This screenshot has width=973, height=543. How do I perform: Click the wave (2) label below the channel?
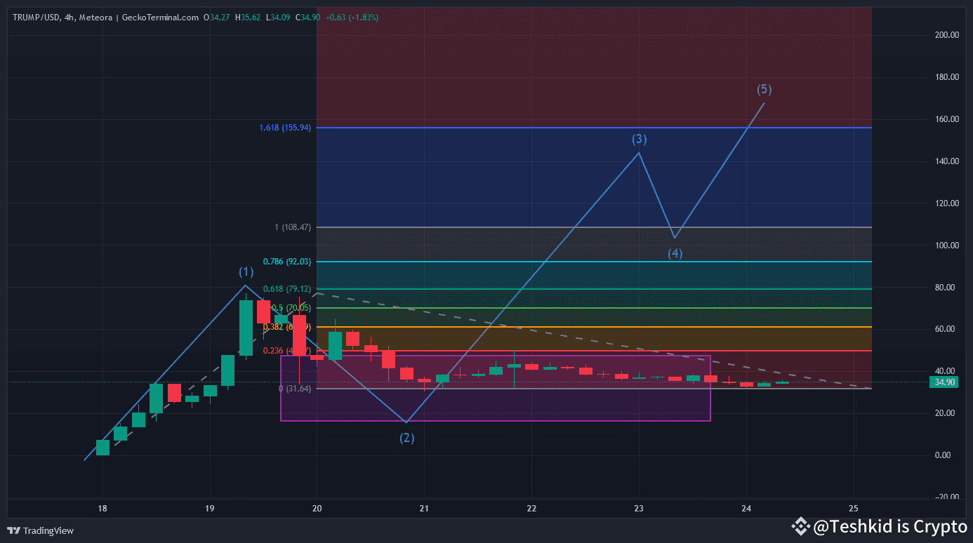tap(407, 438)
